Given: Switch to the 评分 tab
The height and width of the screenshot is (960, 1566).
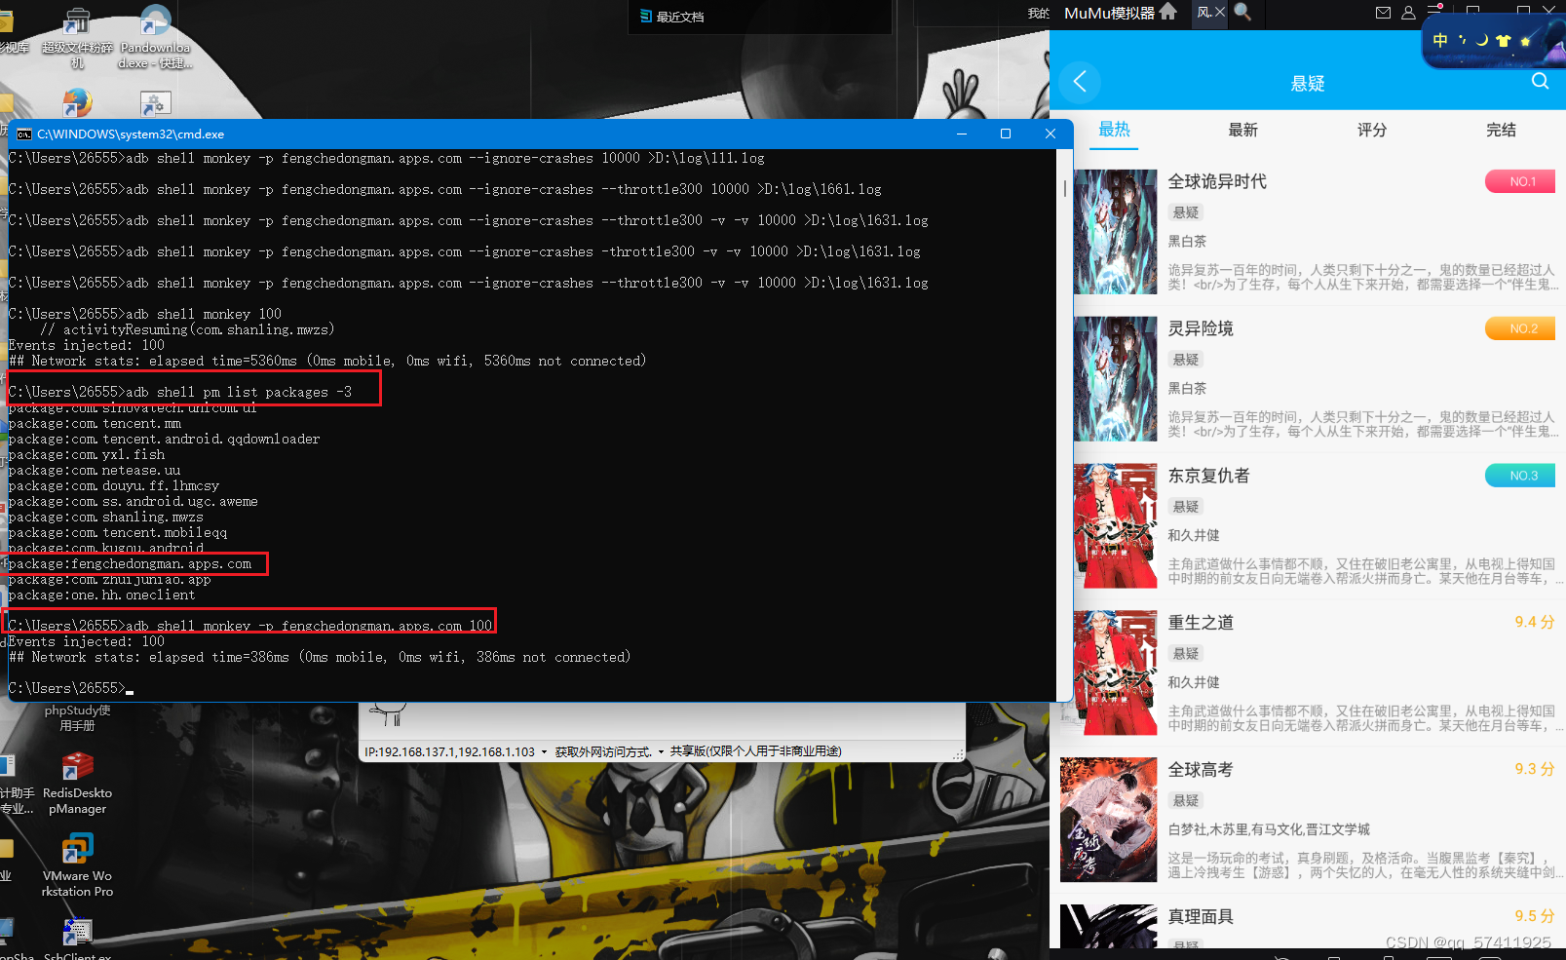Looking at the screenshot, I should (x=1372, y=130).
